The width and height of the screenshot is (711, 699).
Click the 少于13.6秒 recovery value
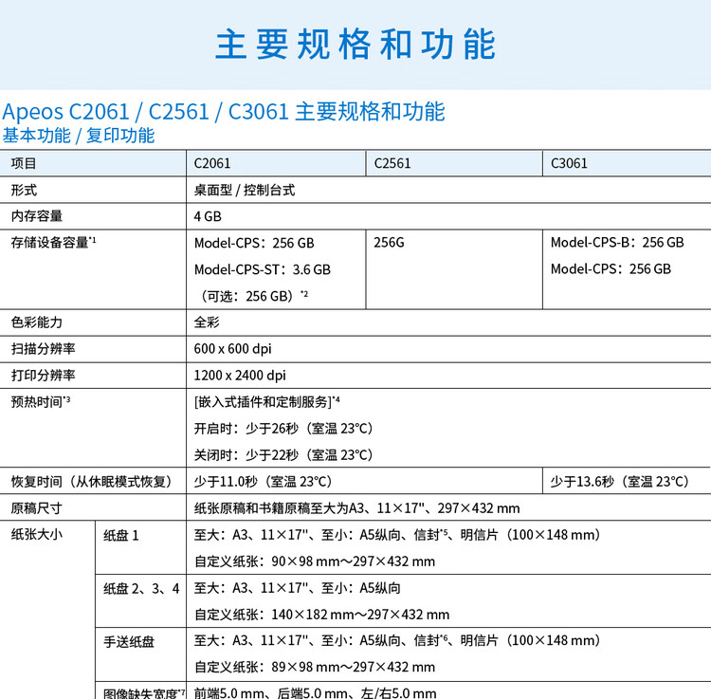(x=620, y=482)
